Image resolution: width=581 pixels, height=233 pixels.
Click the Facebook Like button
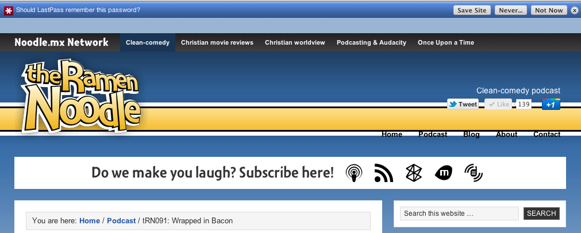click(x=498, y=104)
